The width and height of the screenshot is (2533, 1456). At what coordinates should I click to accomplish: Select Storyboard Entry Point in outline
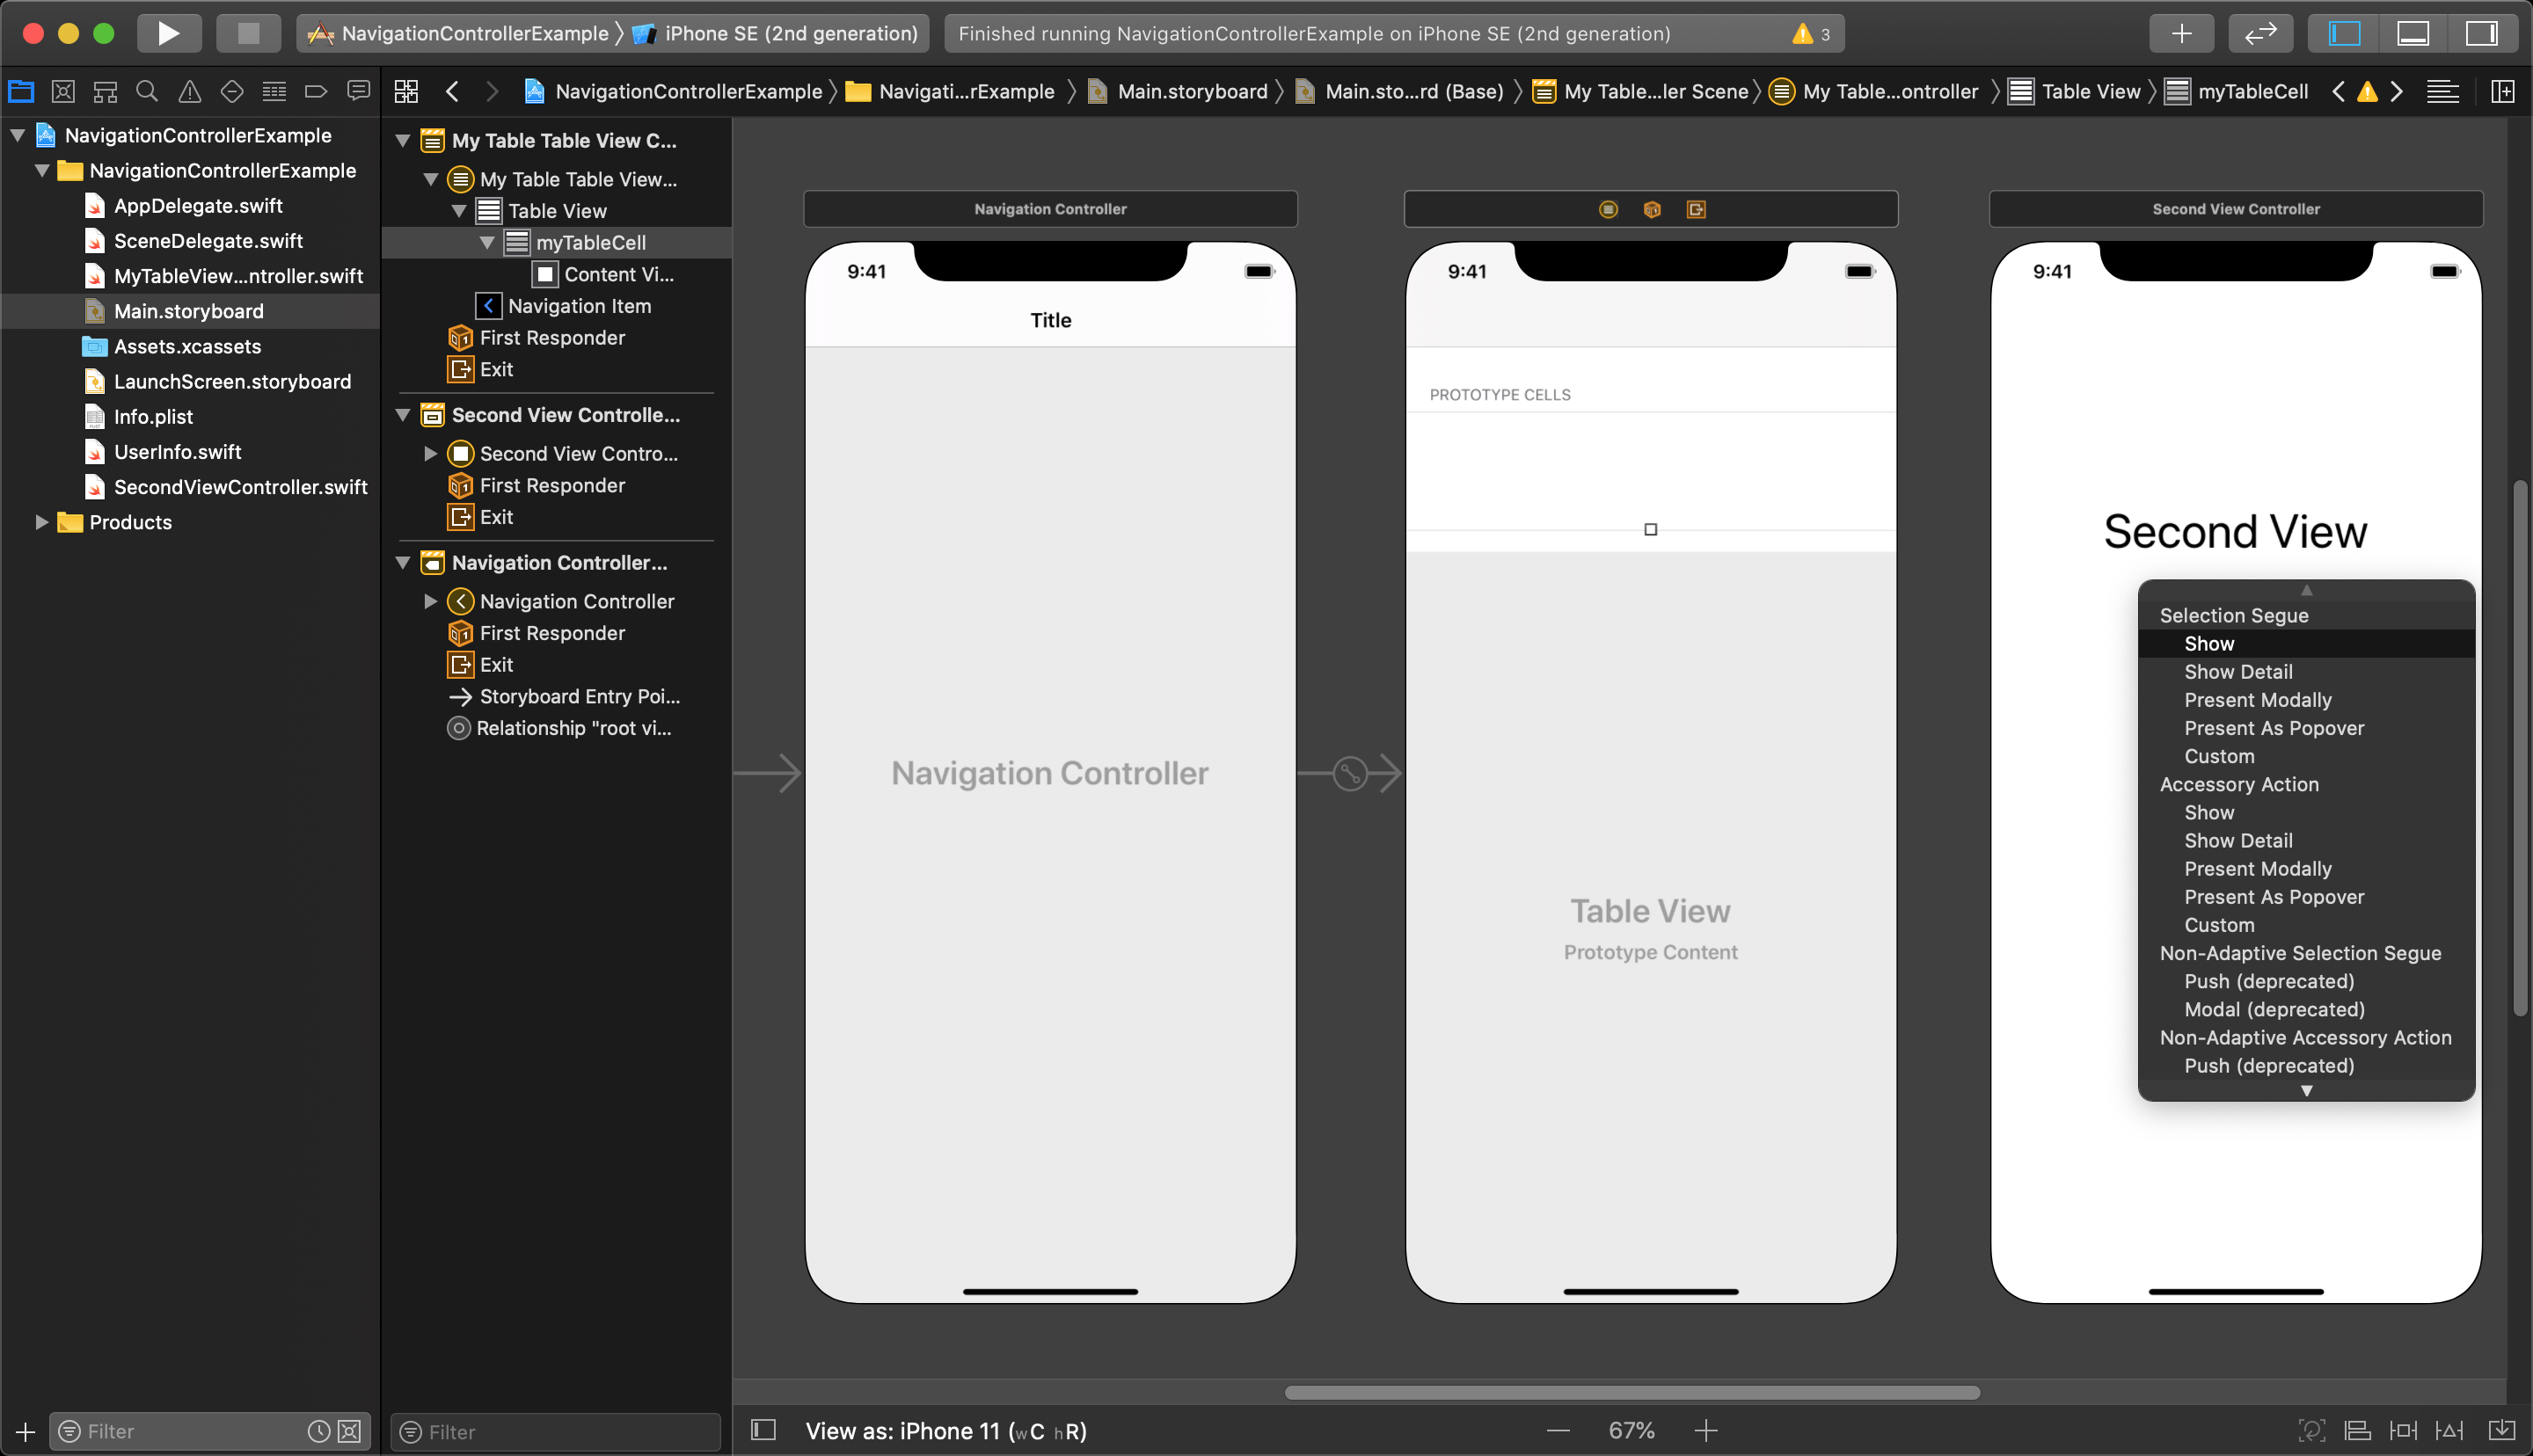pyautogui.click(x=579, y=697)
